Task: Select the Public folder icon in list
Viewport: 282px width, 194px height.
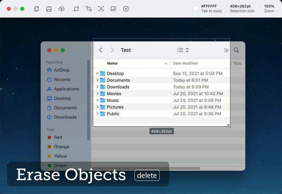Action: (103, 114)
